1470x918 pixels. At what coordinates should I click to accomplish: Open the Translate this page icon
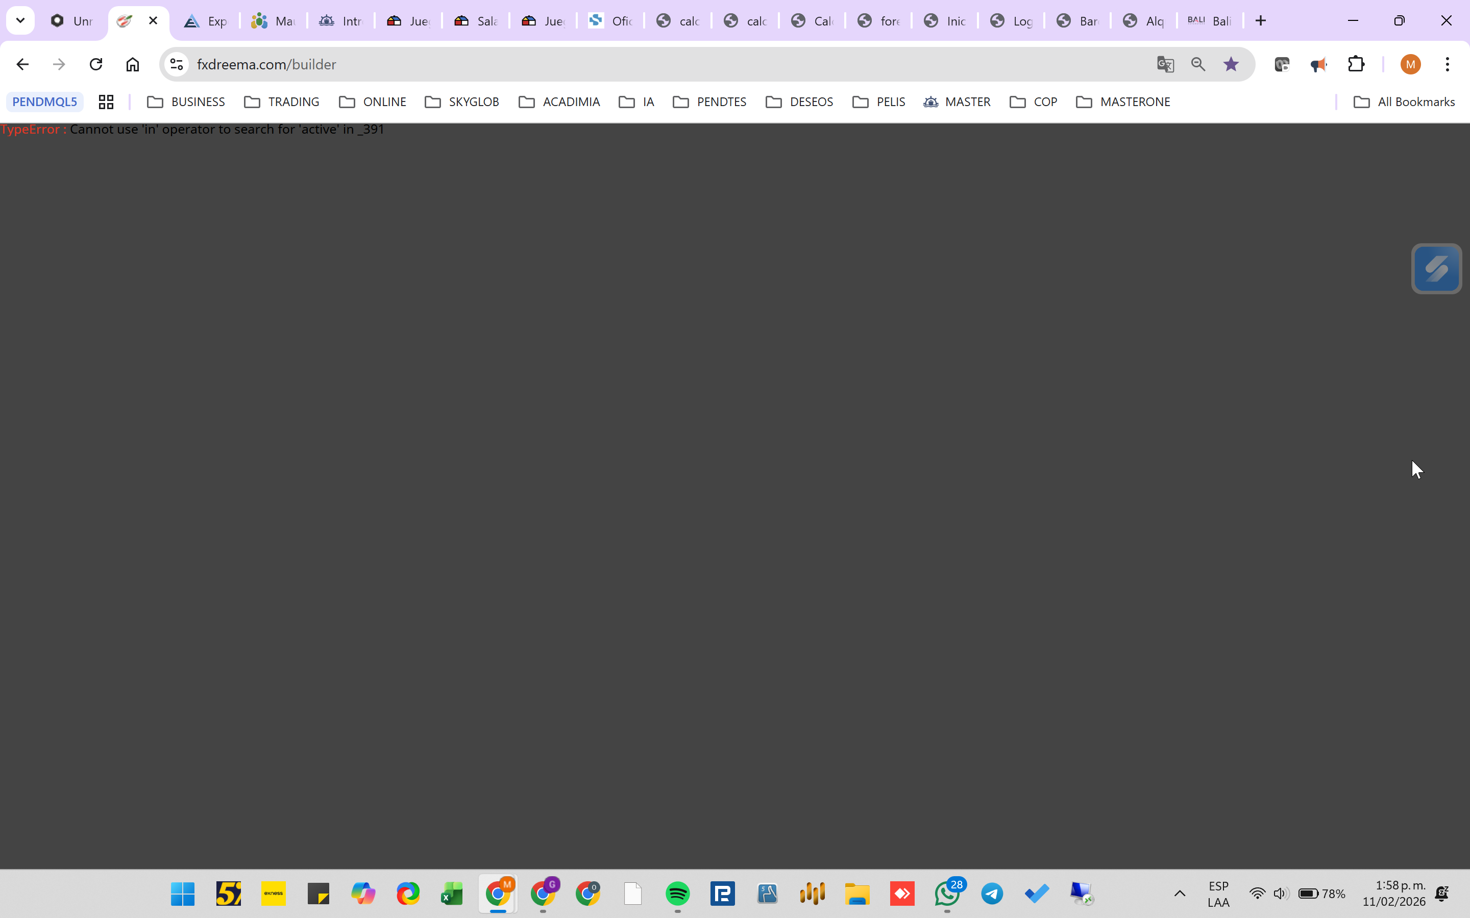(x=1165, y=64)
